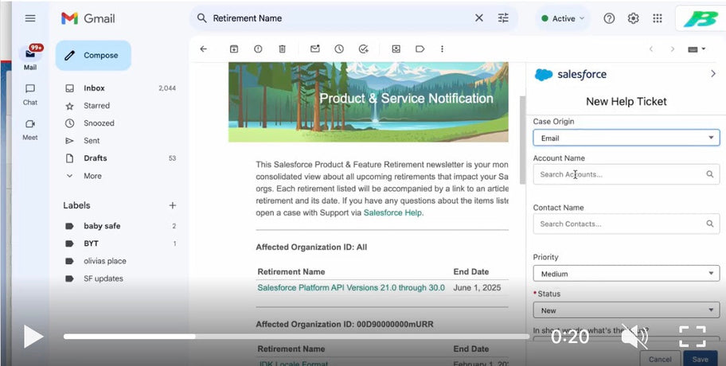This screenshot has width=726, height=366.
Task: Seek on the video progress bar
Action: pos(296,337)
